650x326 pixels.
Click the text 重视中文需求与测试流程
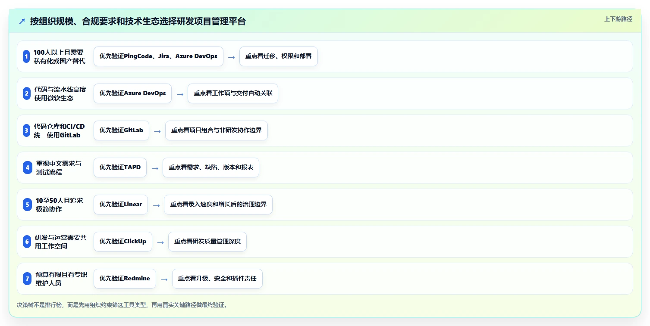pos(59,168)
